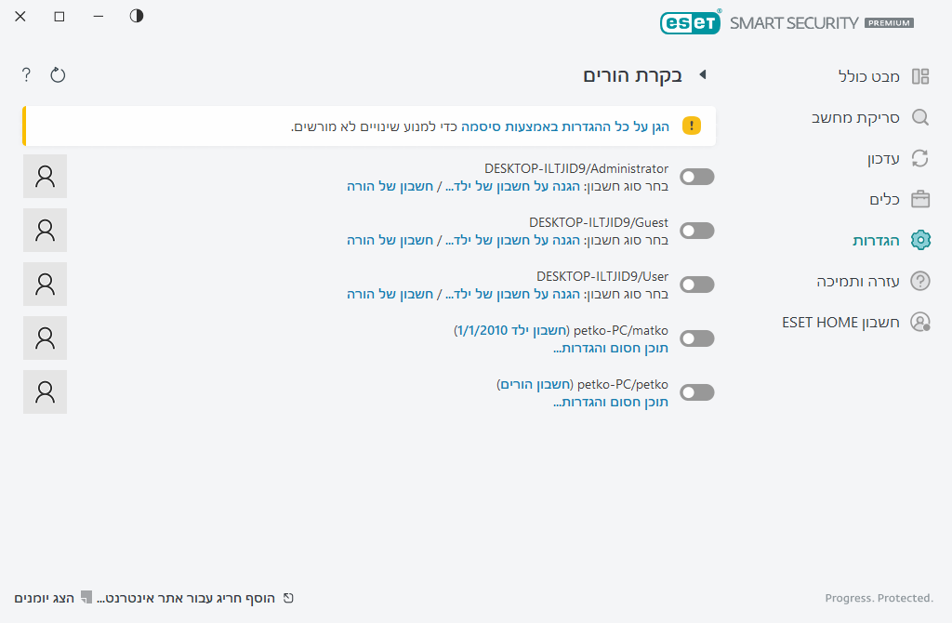Select the הגדרות settings gear icon
The image size is (952, 623).
[x=920, y=240]
